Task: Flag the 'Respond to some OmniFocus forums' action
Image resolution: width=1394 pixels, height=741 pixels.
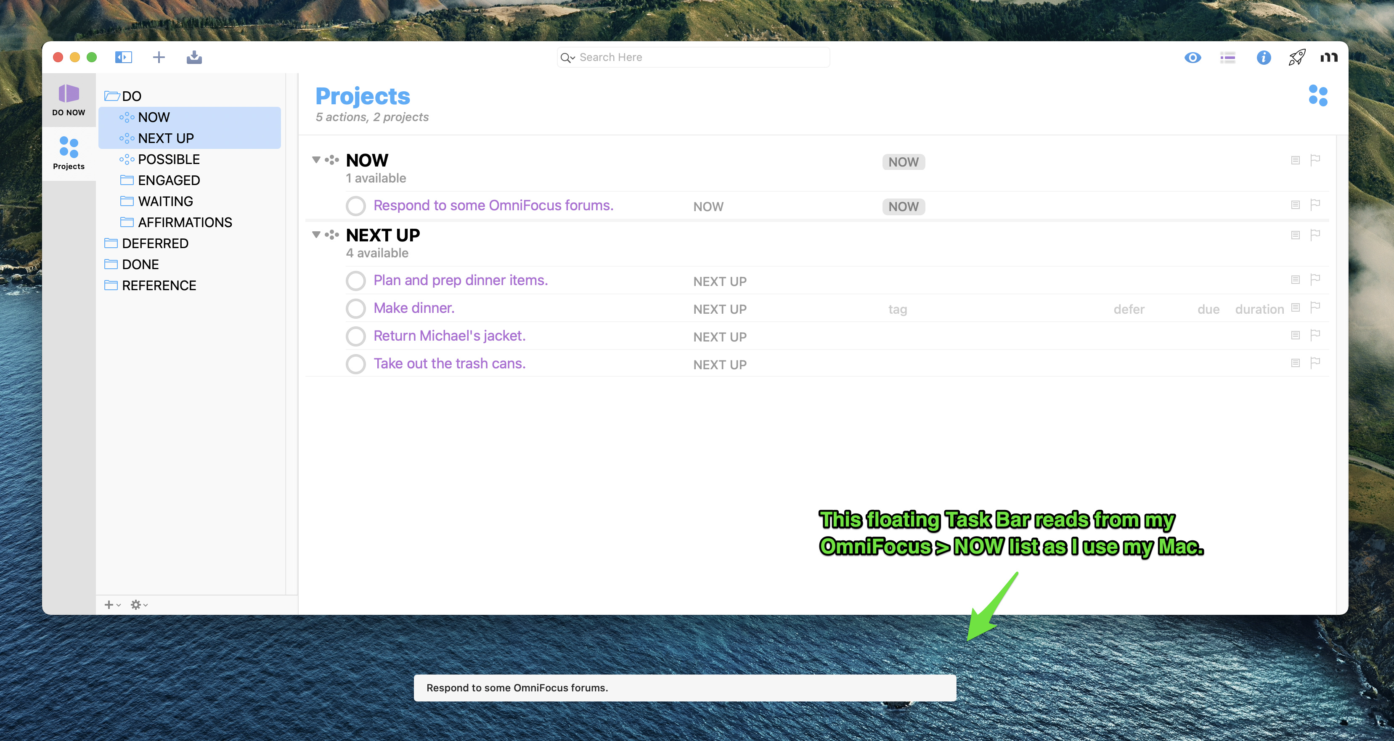Action: pyautogui.click(x=1315, y=205)
